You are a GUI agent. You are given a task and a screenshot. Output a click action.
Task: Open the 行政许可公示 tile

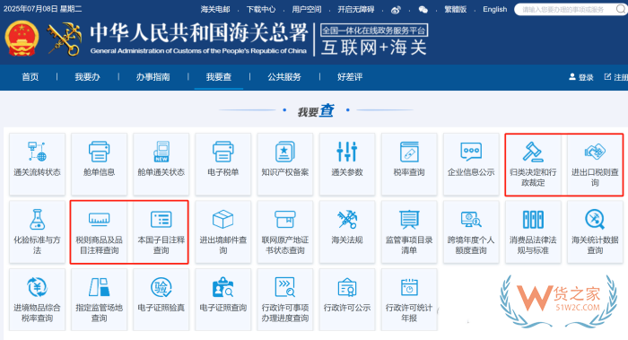[347, 300]
